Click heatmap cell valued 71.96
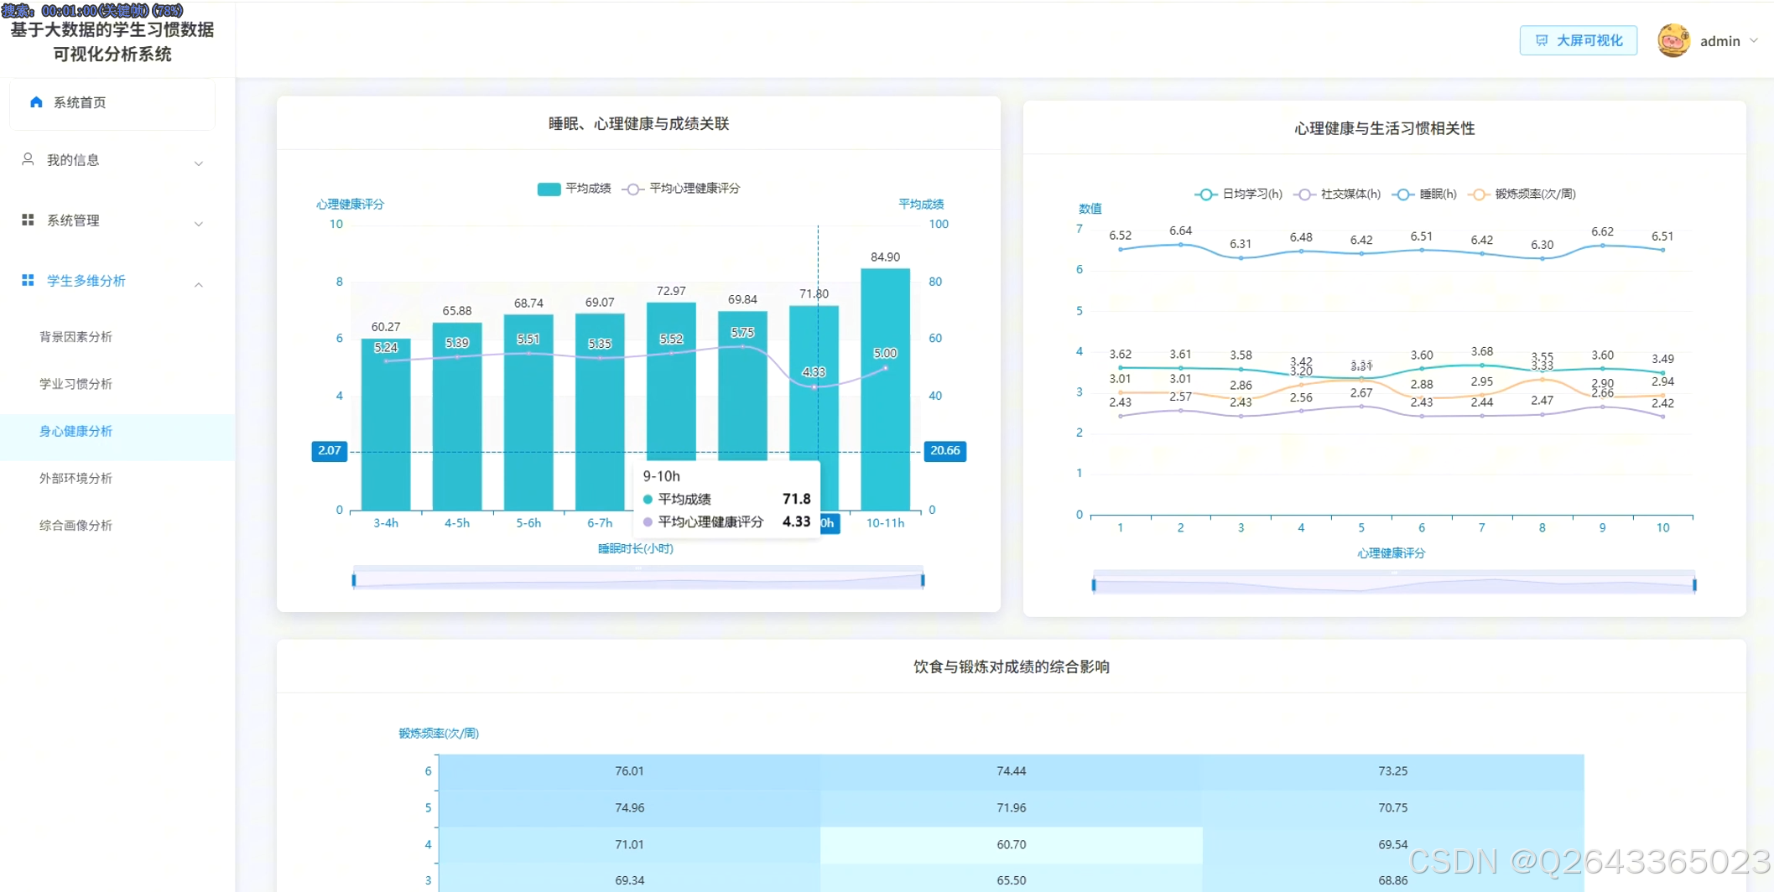The height and width of the screenshot is (892, 1774). point(1011,808)
